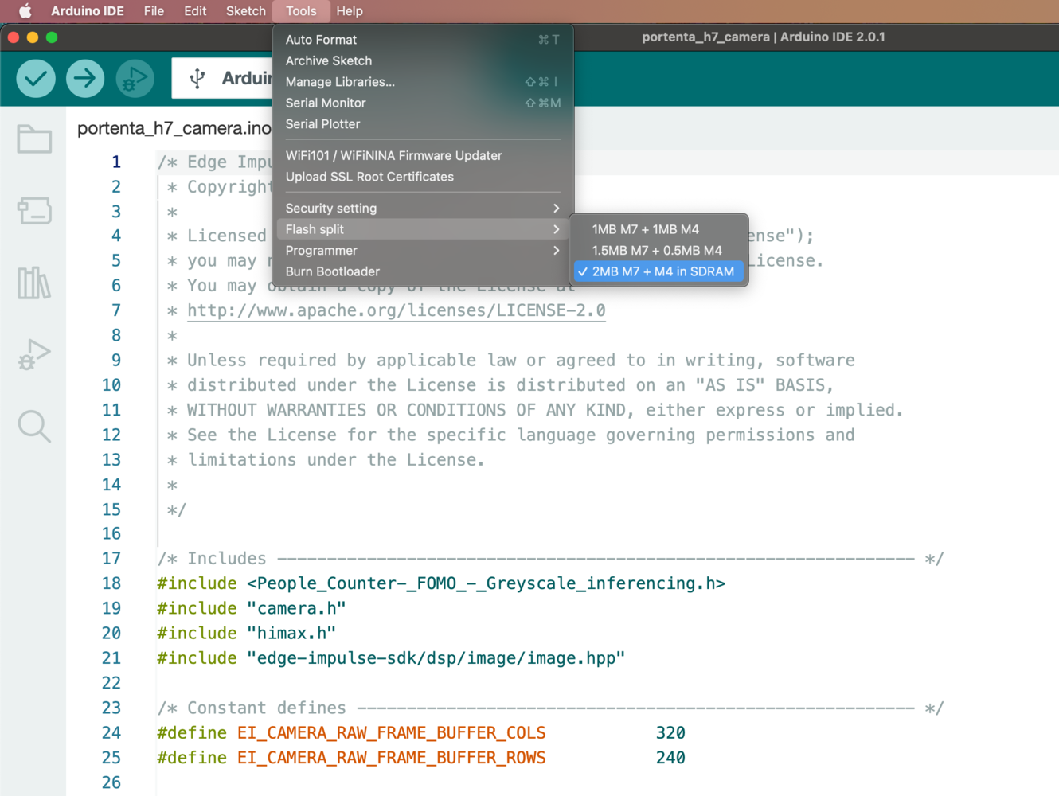
Task: Expand the Flash split submenu
Action: 423,229
